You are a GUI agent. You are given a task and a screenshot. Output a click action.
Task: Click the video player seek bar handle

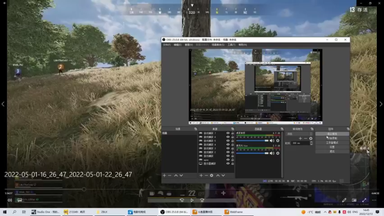tap(84, 189)
